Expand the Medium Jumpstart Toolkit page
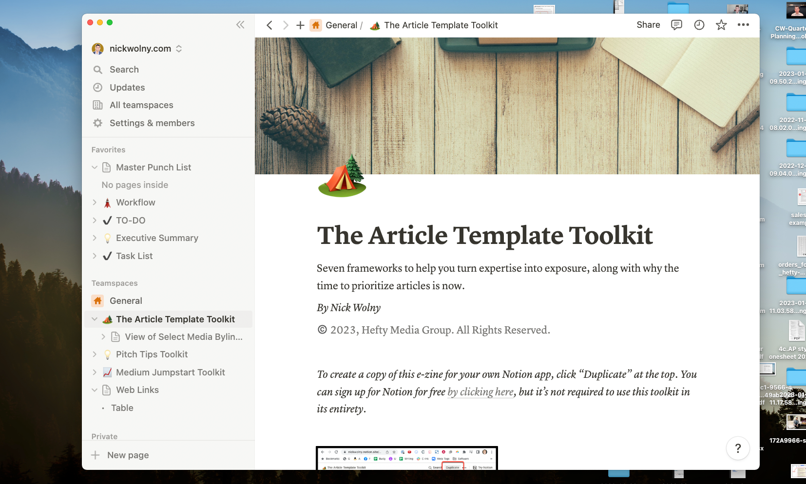The image size is (806, 484). [x=95, y=372]
